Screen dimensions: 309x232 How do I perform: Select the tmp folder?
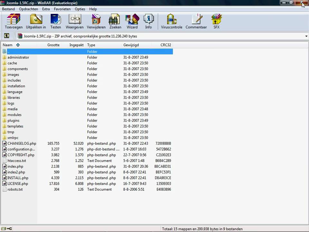point(11,132)
